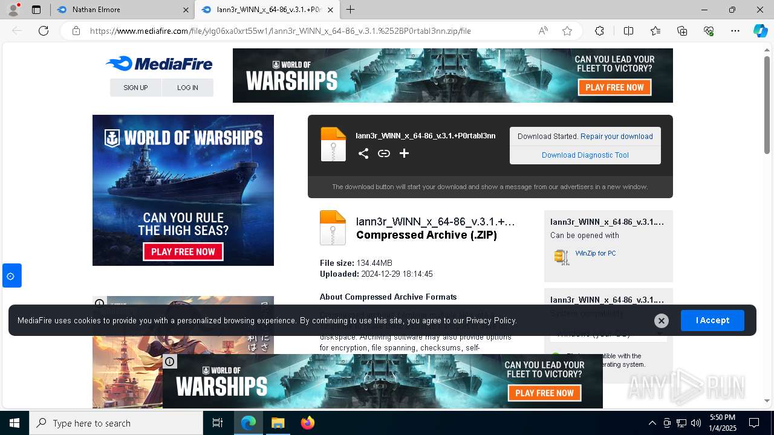Accept cookies with I Accept button
Image resolution: width=774 pixels, height=435 pixels.
pos(712,320)
